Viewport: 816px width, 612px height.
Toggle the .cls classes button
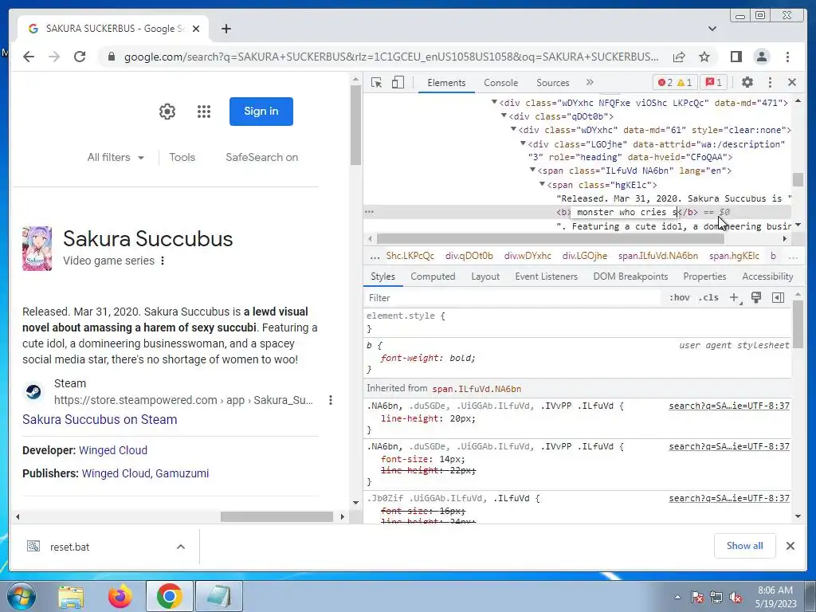point(708,298)
